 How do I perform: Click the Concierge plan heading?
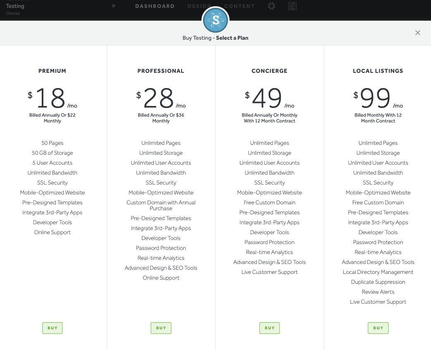point(269,71)
